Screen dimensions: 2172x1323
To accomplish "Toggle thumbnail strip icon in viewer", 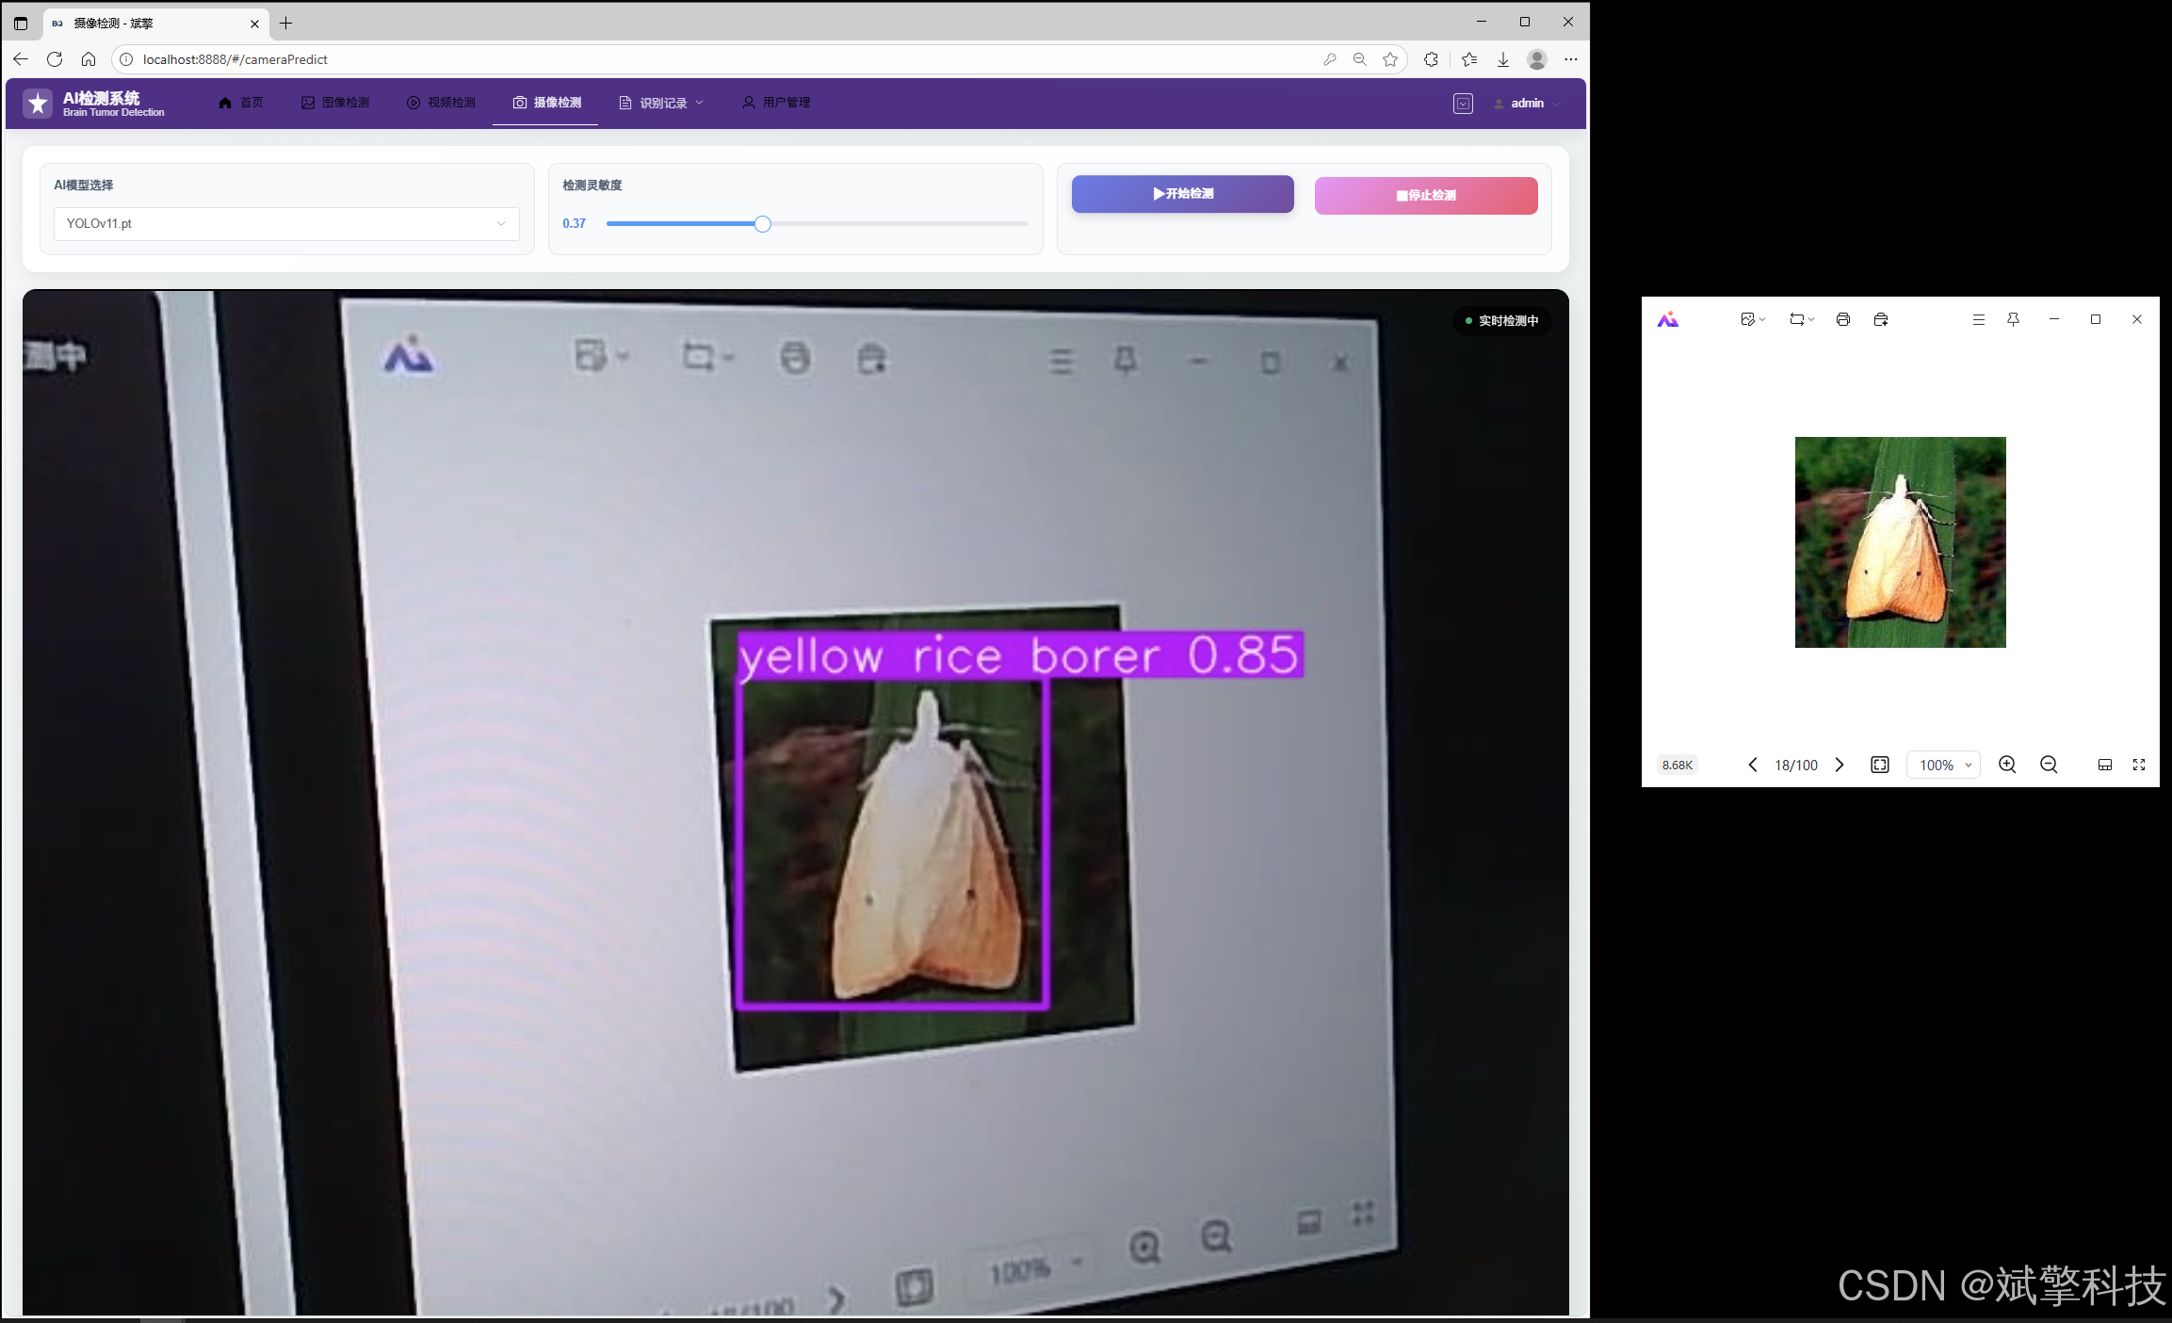I will (2105, 765).
